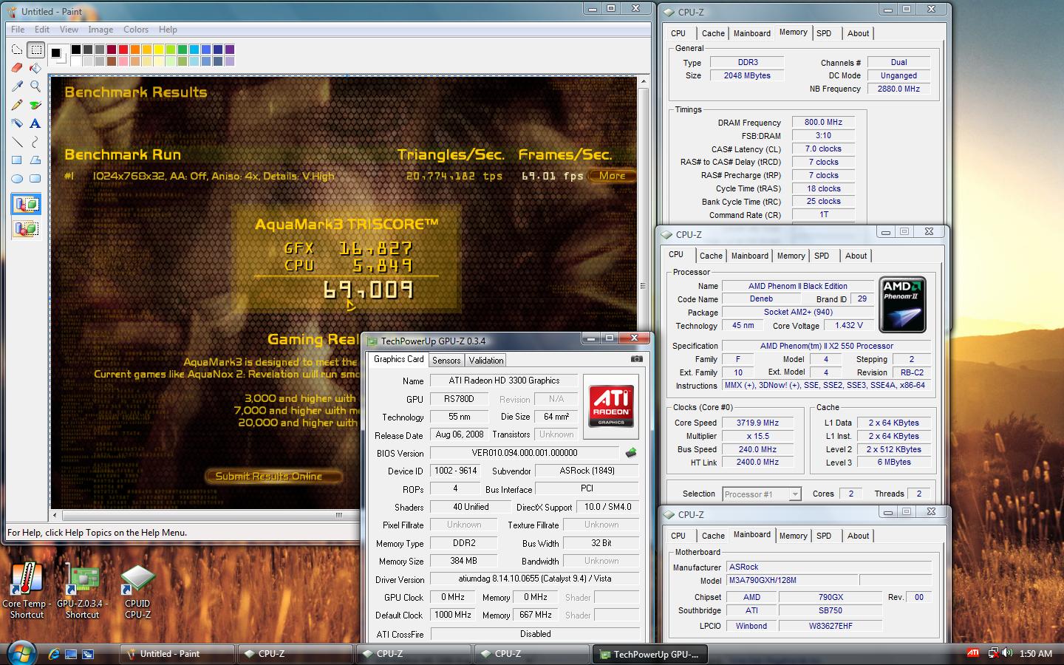The height and width of the screenshot is (665, 1064).
Task: Select the rectangular Select tool in Paint
Action: (x=35, y=50)
